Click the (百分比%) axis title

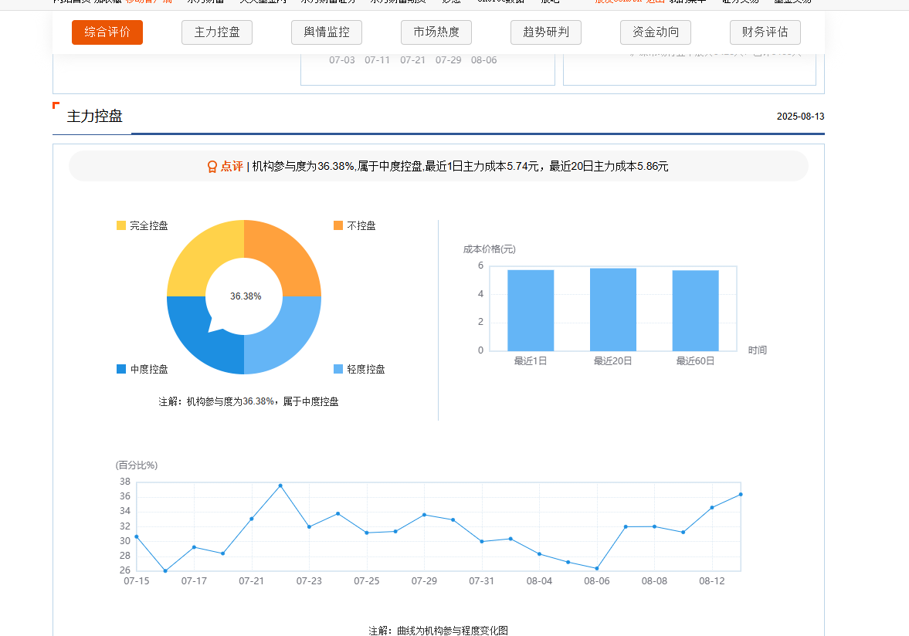pyautogui.click(x=137, y=465)
